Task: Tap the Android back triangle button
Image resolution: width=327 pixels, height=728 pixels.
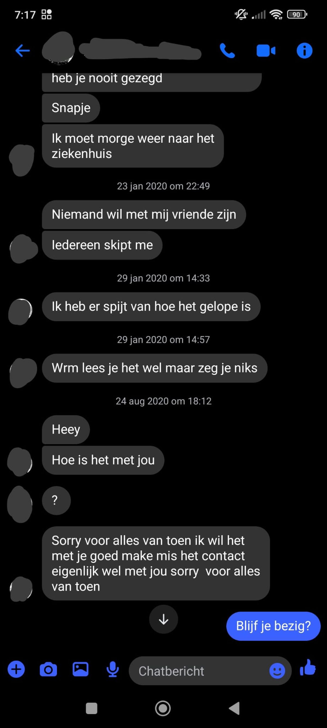Action: 234,709
